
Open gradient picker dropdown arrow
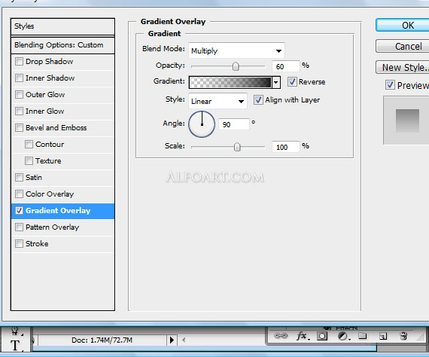coord(276,82)
